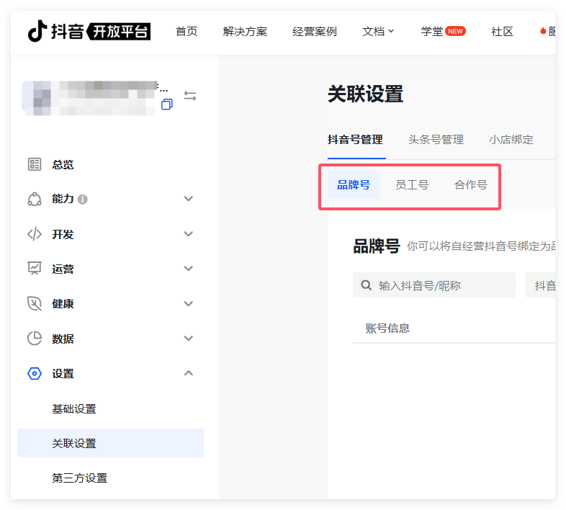
Task: Click the 开发 label in the sidebar
Action: pos(63,234)
